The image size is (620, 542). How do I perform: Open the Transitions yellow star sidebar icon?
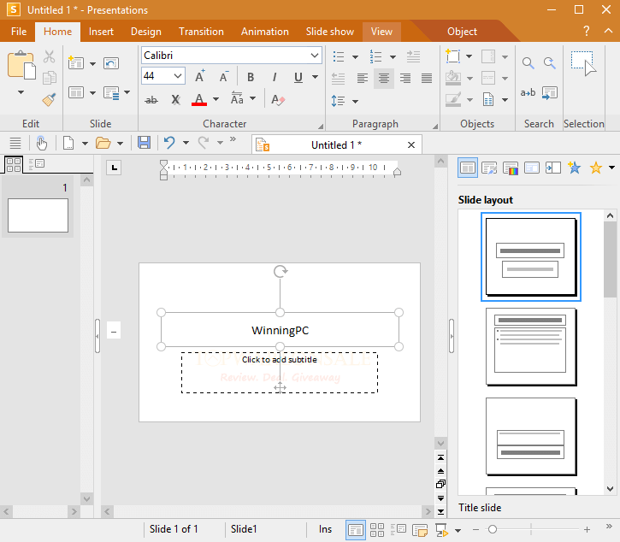click(x=595, y=168)
